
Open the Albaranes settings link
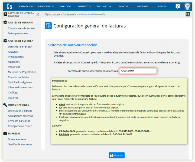14,62
